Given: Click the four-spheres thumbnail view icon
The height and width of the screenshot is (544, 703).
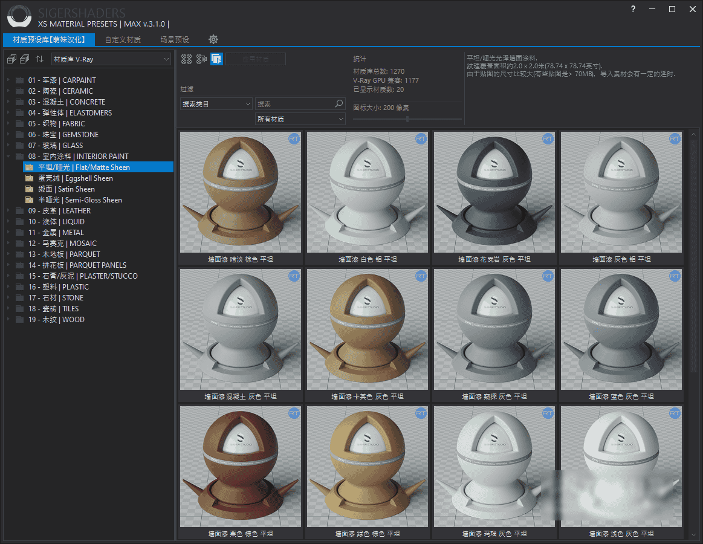Looking at the screenshot, I should click(187, 59).
